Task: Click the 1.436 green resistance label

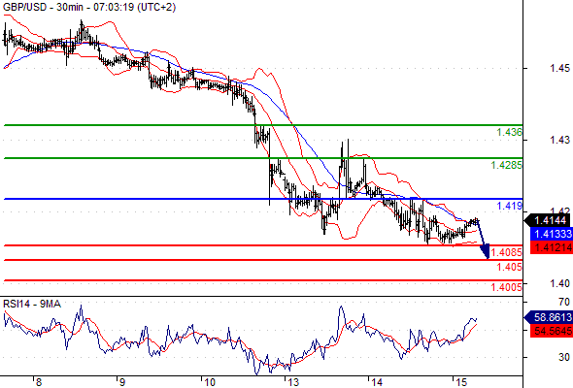Action: pos(510,132)
